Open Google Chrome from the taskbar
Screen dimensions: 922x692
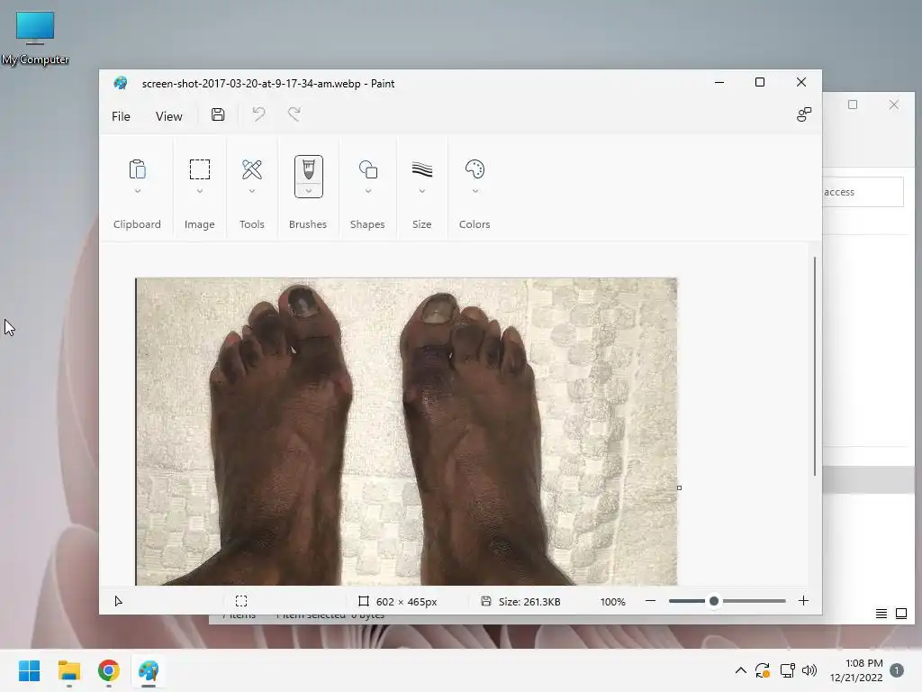tap(109, 670)
